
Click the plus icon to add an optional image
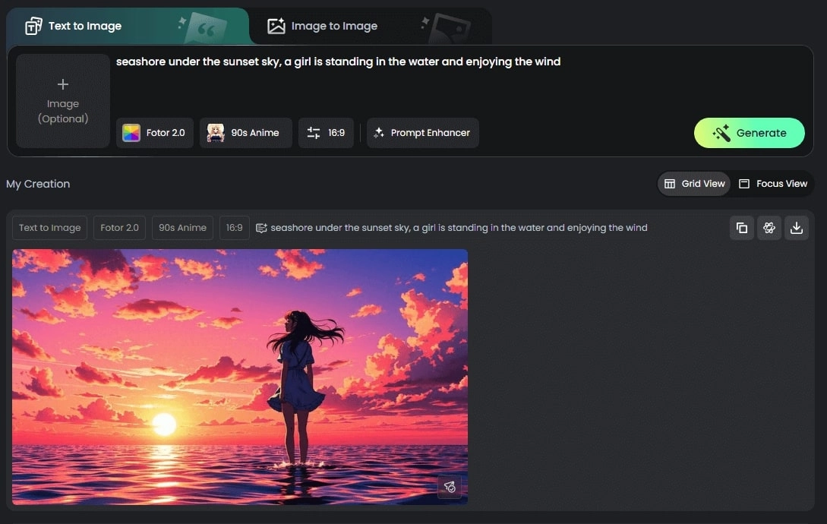[x=62, y=84]
